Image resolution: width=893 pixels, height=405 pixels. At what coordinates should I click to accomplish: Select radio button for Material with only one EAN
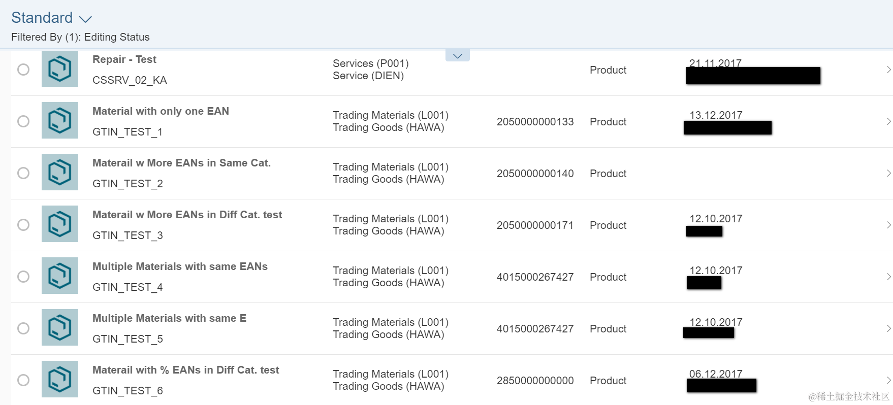coord(23,121)
